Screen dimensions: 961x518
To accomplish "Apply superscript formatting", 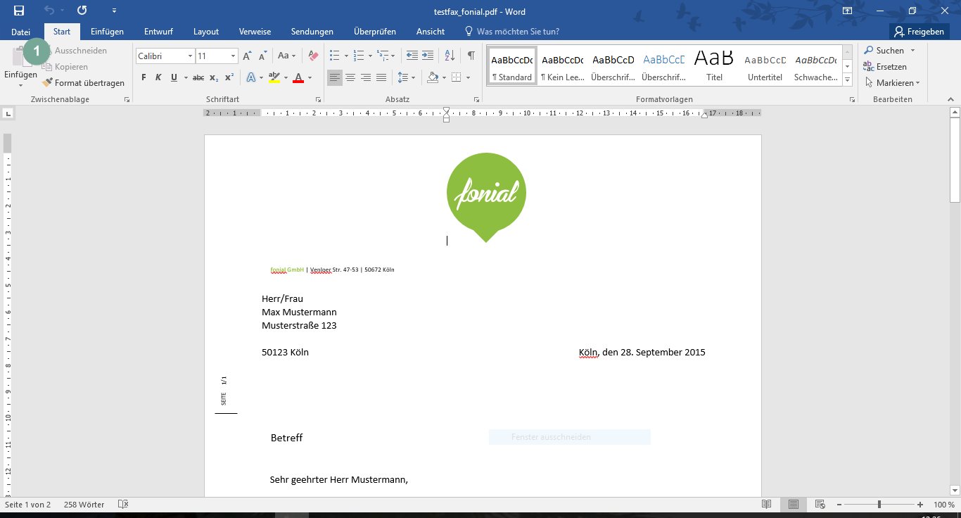I will pyautogui.click(x=229, y=77).
